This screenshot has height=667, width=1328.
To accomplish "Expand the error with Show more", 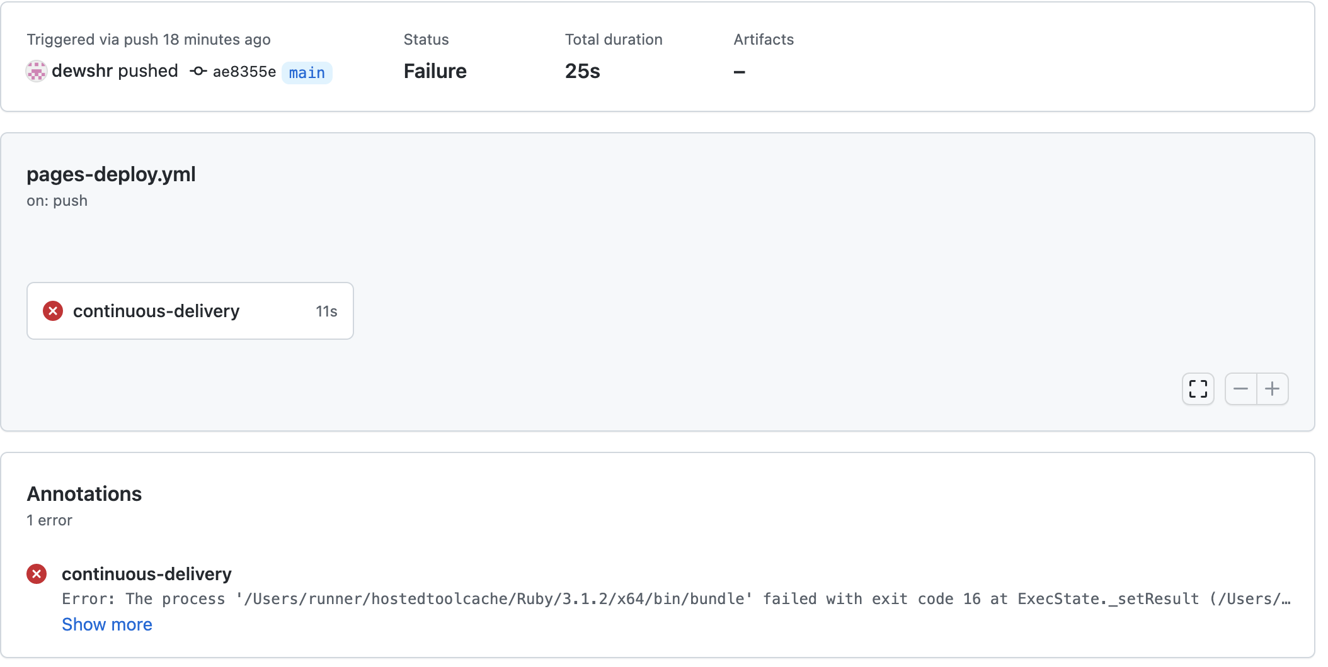I will (x=107, y=624).
